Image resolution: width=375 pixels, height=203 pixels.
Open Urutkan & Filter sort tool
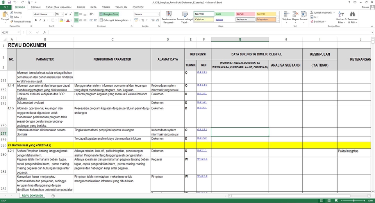click(x=341, y=17)
